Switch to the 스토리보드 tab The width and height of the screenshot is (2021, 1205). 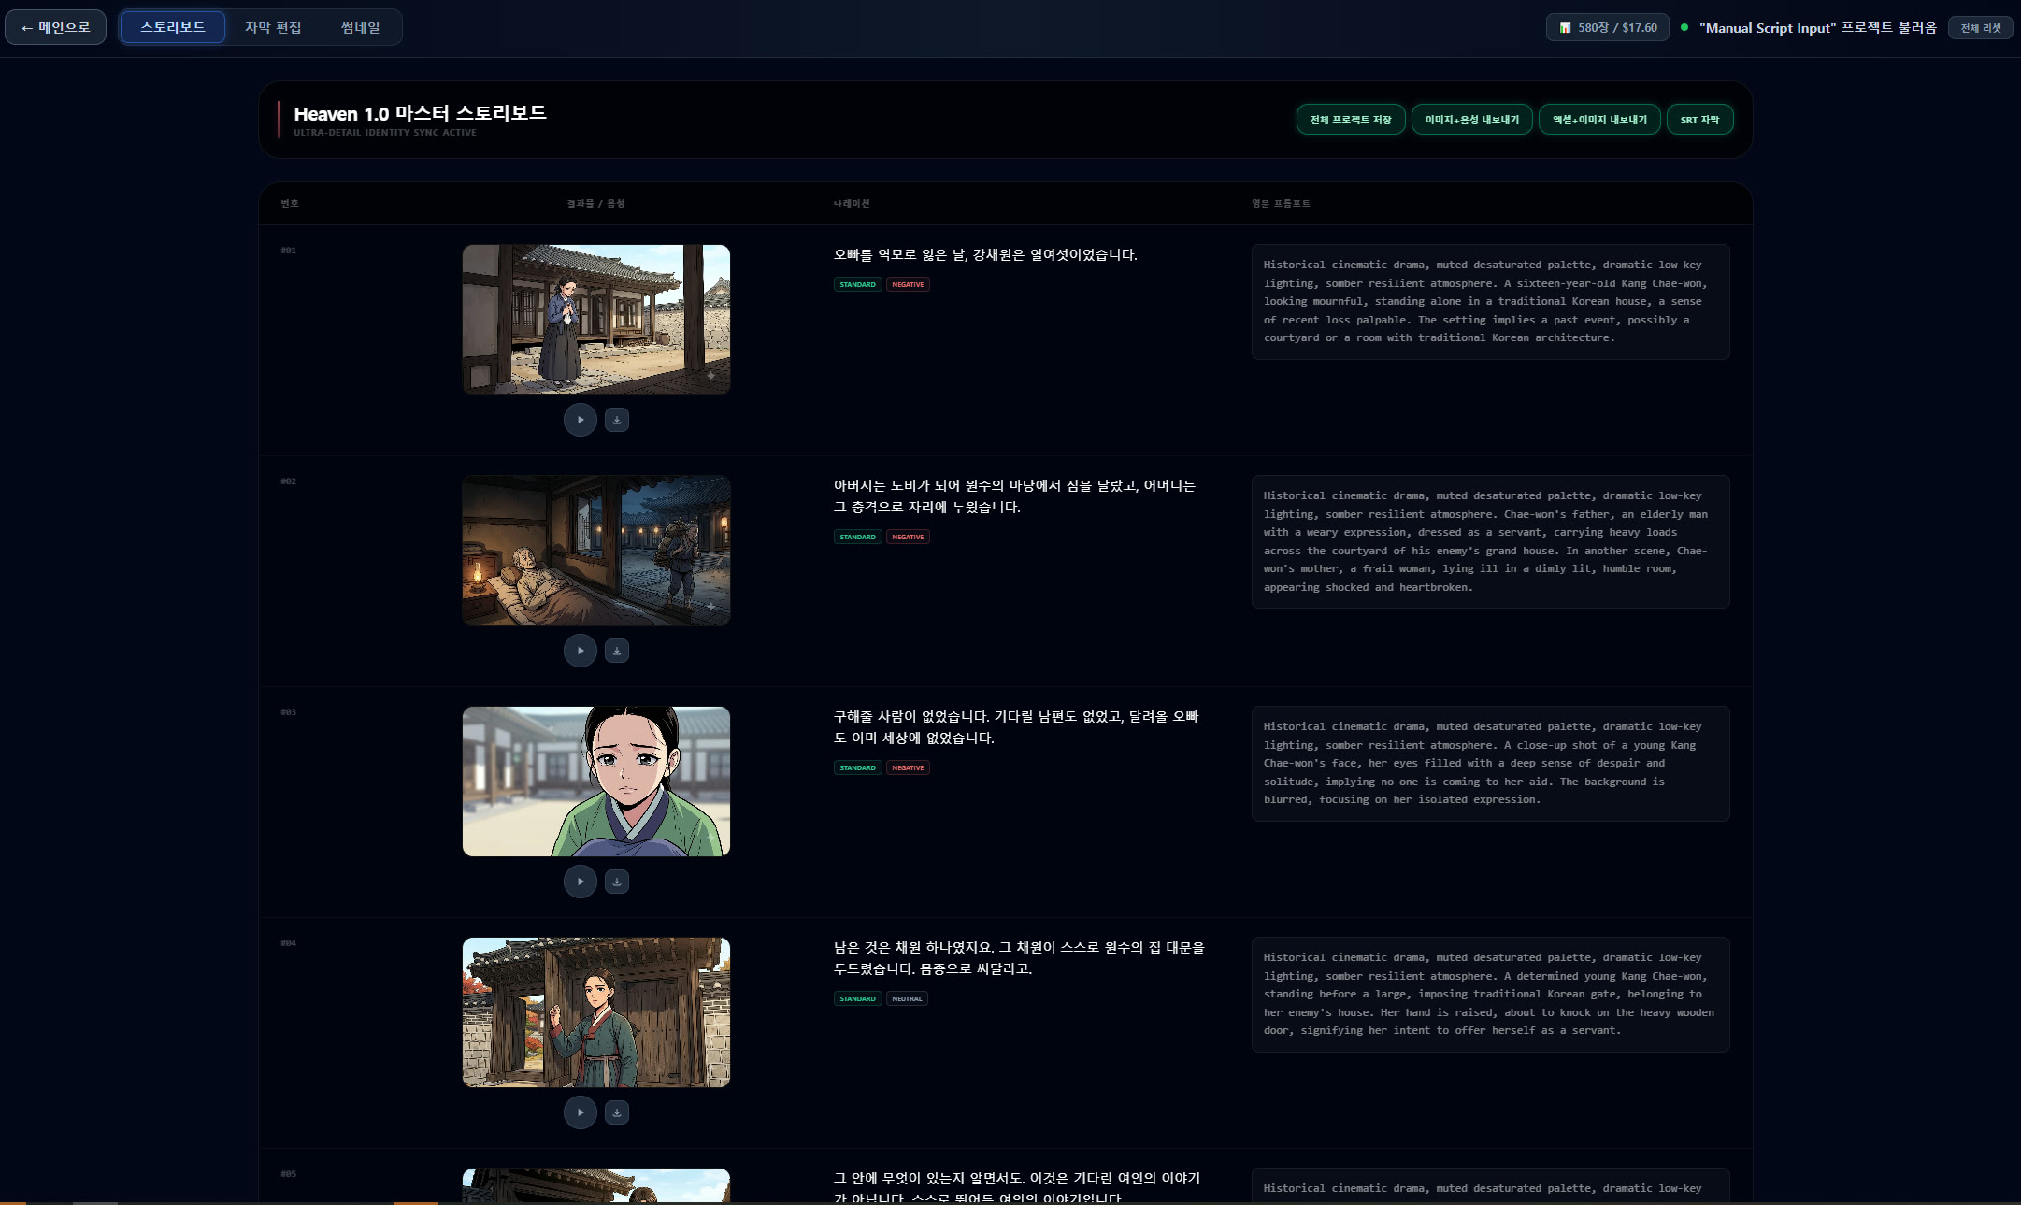pyautogui.click(x=173, y=27)
